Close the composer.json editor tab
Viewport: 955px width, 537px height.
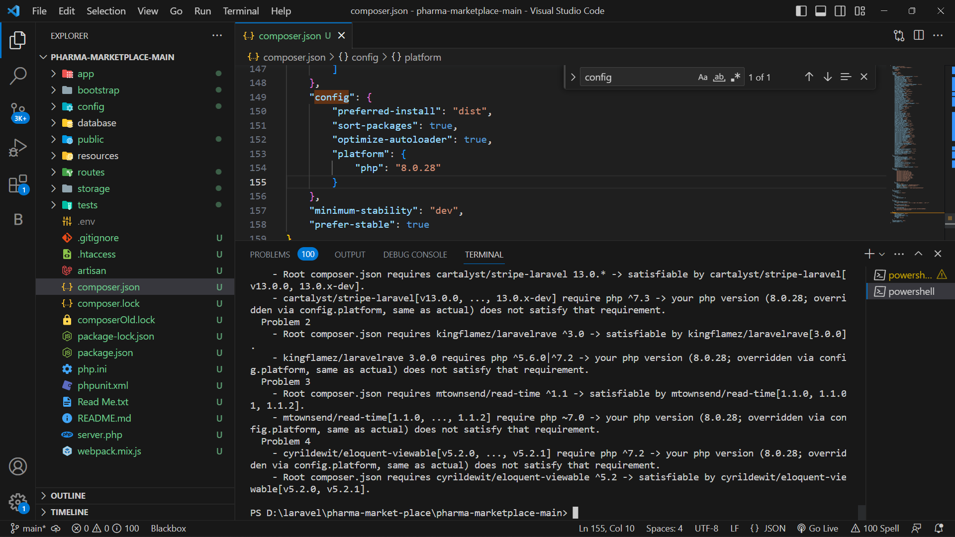[342, 35]
